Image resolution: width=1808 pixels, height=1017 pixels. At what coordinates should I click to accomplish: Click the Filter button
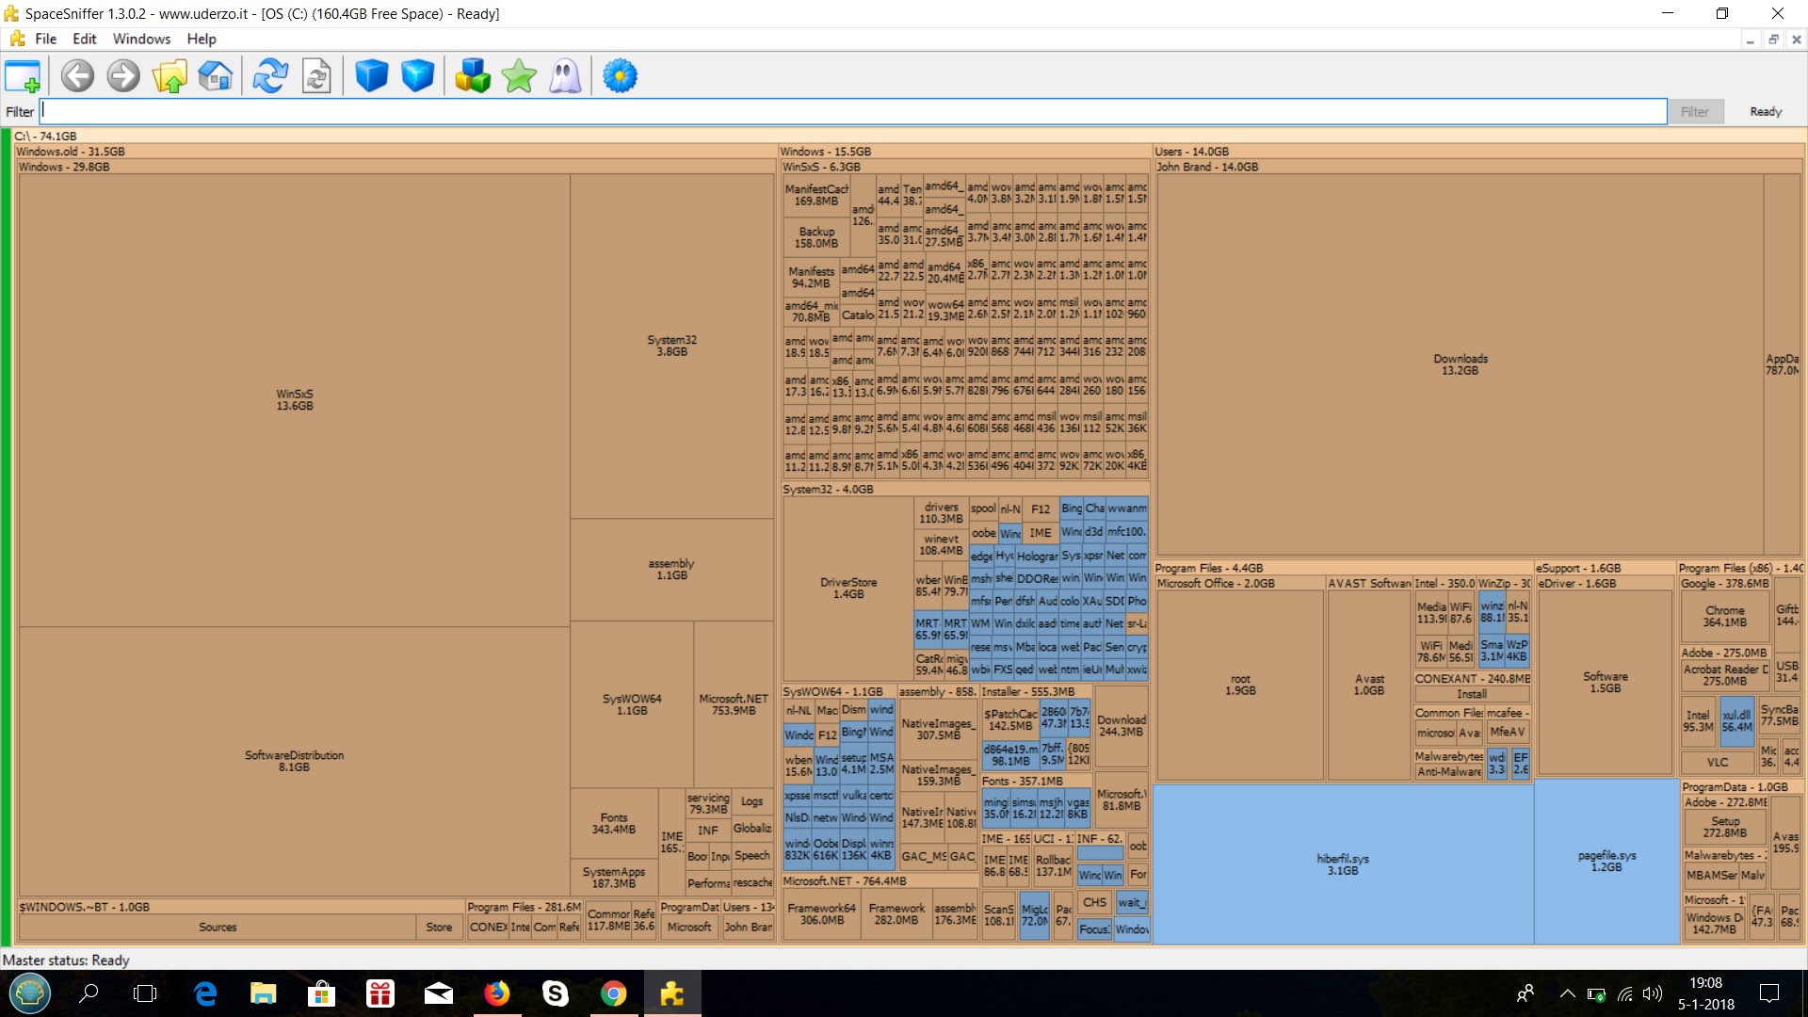pos(1695,111)
